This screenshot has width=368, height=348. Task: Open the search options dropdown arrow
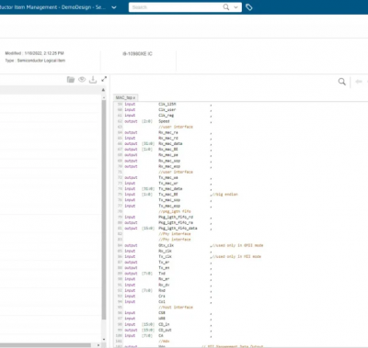[x=236, y=7]
